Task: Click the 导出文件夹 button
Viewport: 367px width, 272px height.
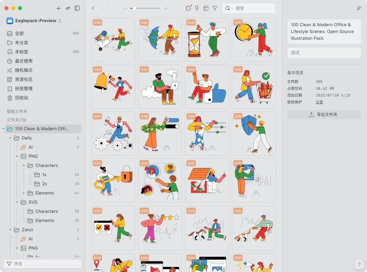Action: pyautogui.click(x=324, y=115)
